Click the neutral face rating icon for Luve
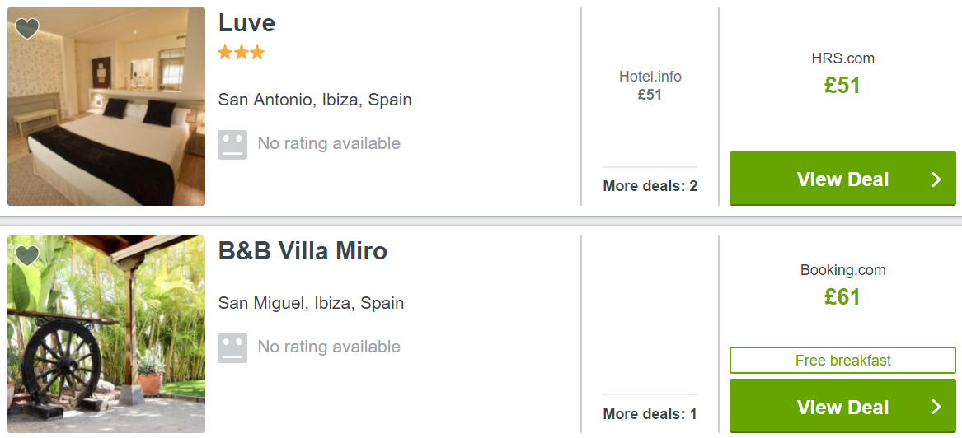This screenshot has width=962, height=438. pos(232,145)
